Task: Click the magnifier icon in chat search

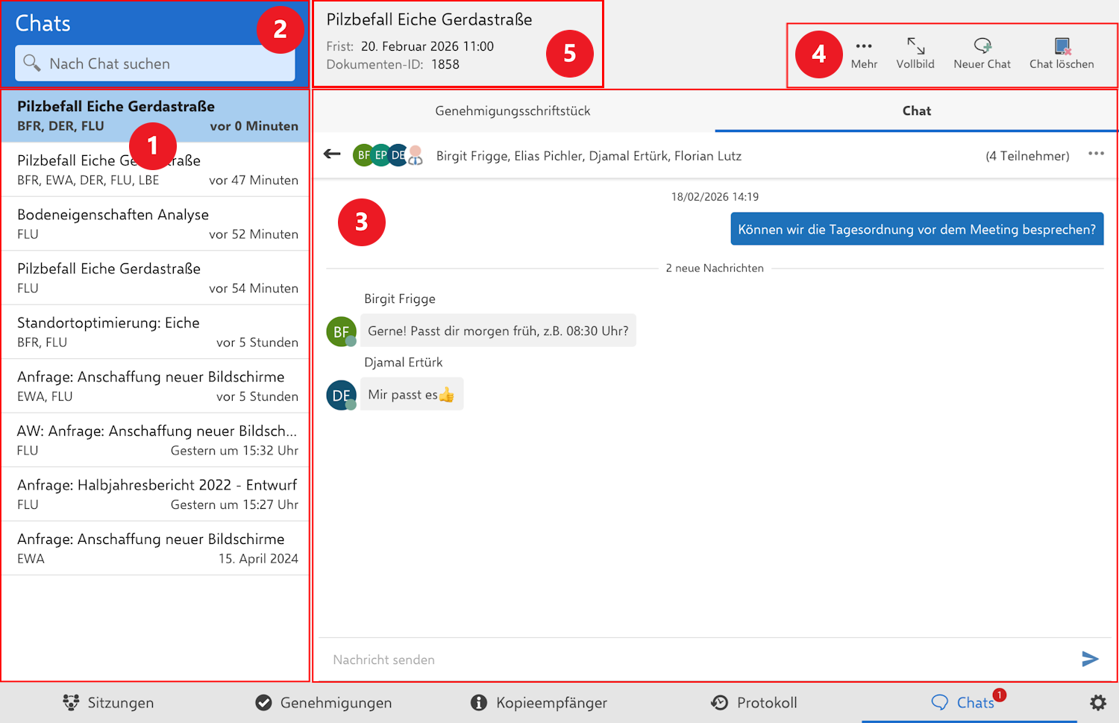Action: pos(31,63)
